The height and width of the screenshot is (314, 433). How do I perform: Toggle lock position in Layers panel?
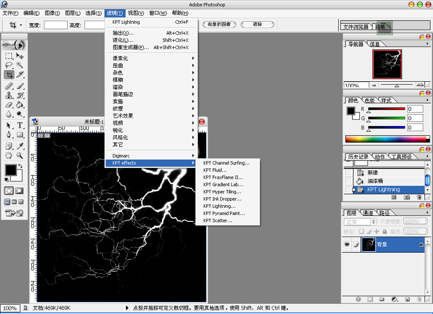click(x=376, y=231)
